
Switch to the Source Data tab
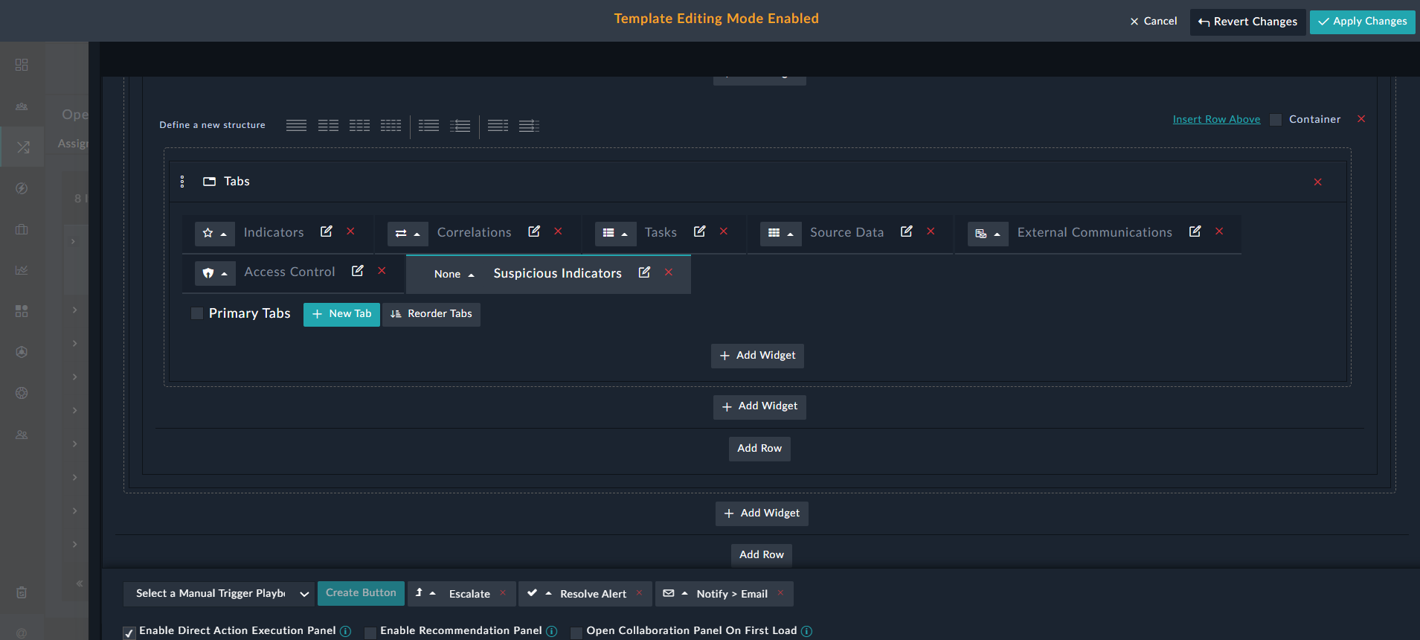(x=847, y=232)
